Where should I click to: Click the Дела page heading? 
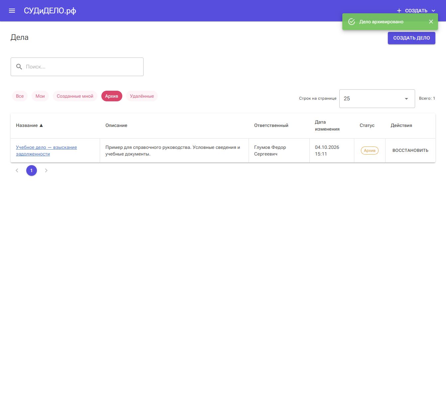pos(20,37)
